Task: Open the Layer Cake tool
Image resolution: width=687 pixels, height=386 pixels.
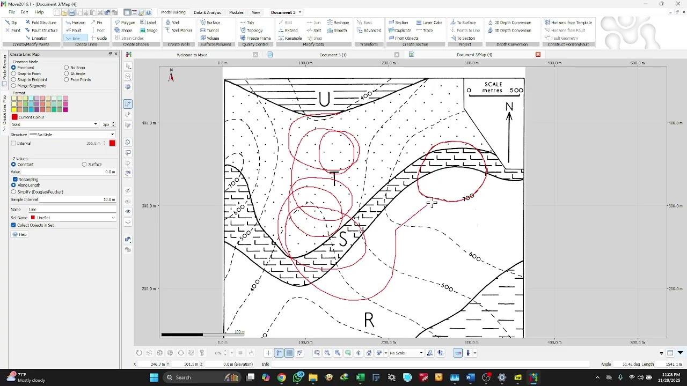Action: point(429,23)
